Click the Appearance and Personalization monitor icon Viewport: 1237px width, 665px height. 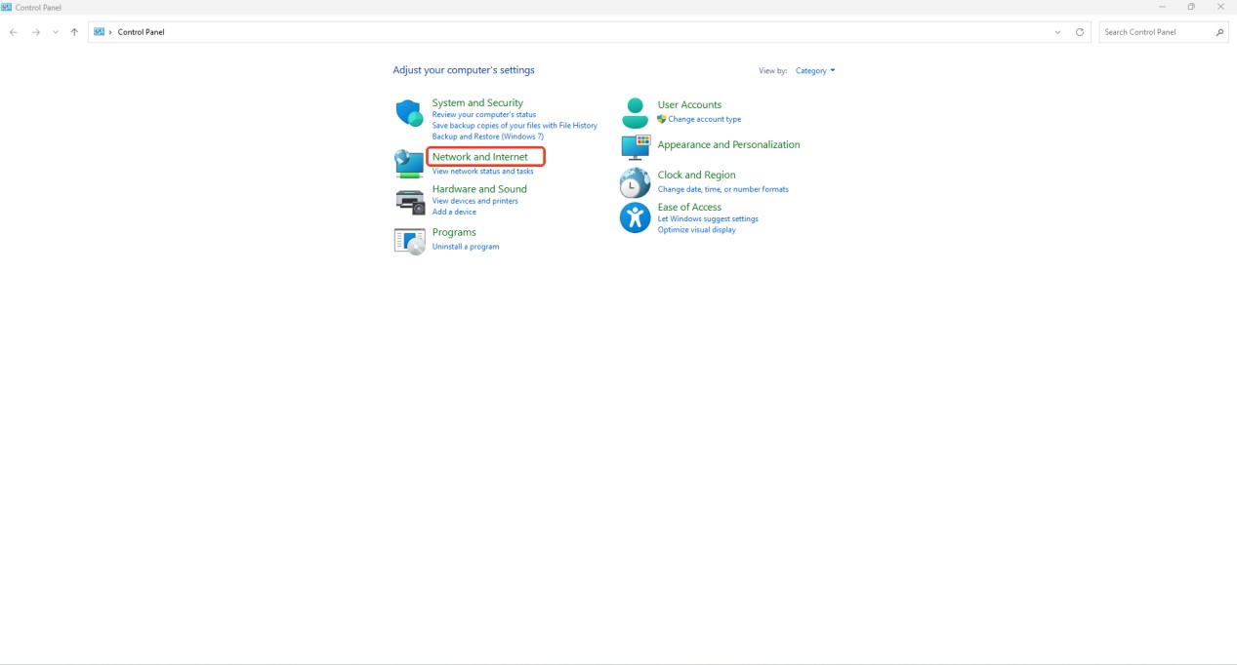pyautogui.click(x=635, y=147)
